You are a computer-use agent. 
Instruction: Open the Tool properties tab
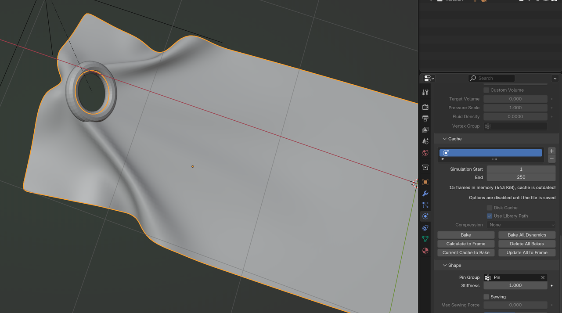tap(425, 93)
